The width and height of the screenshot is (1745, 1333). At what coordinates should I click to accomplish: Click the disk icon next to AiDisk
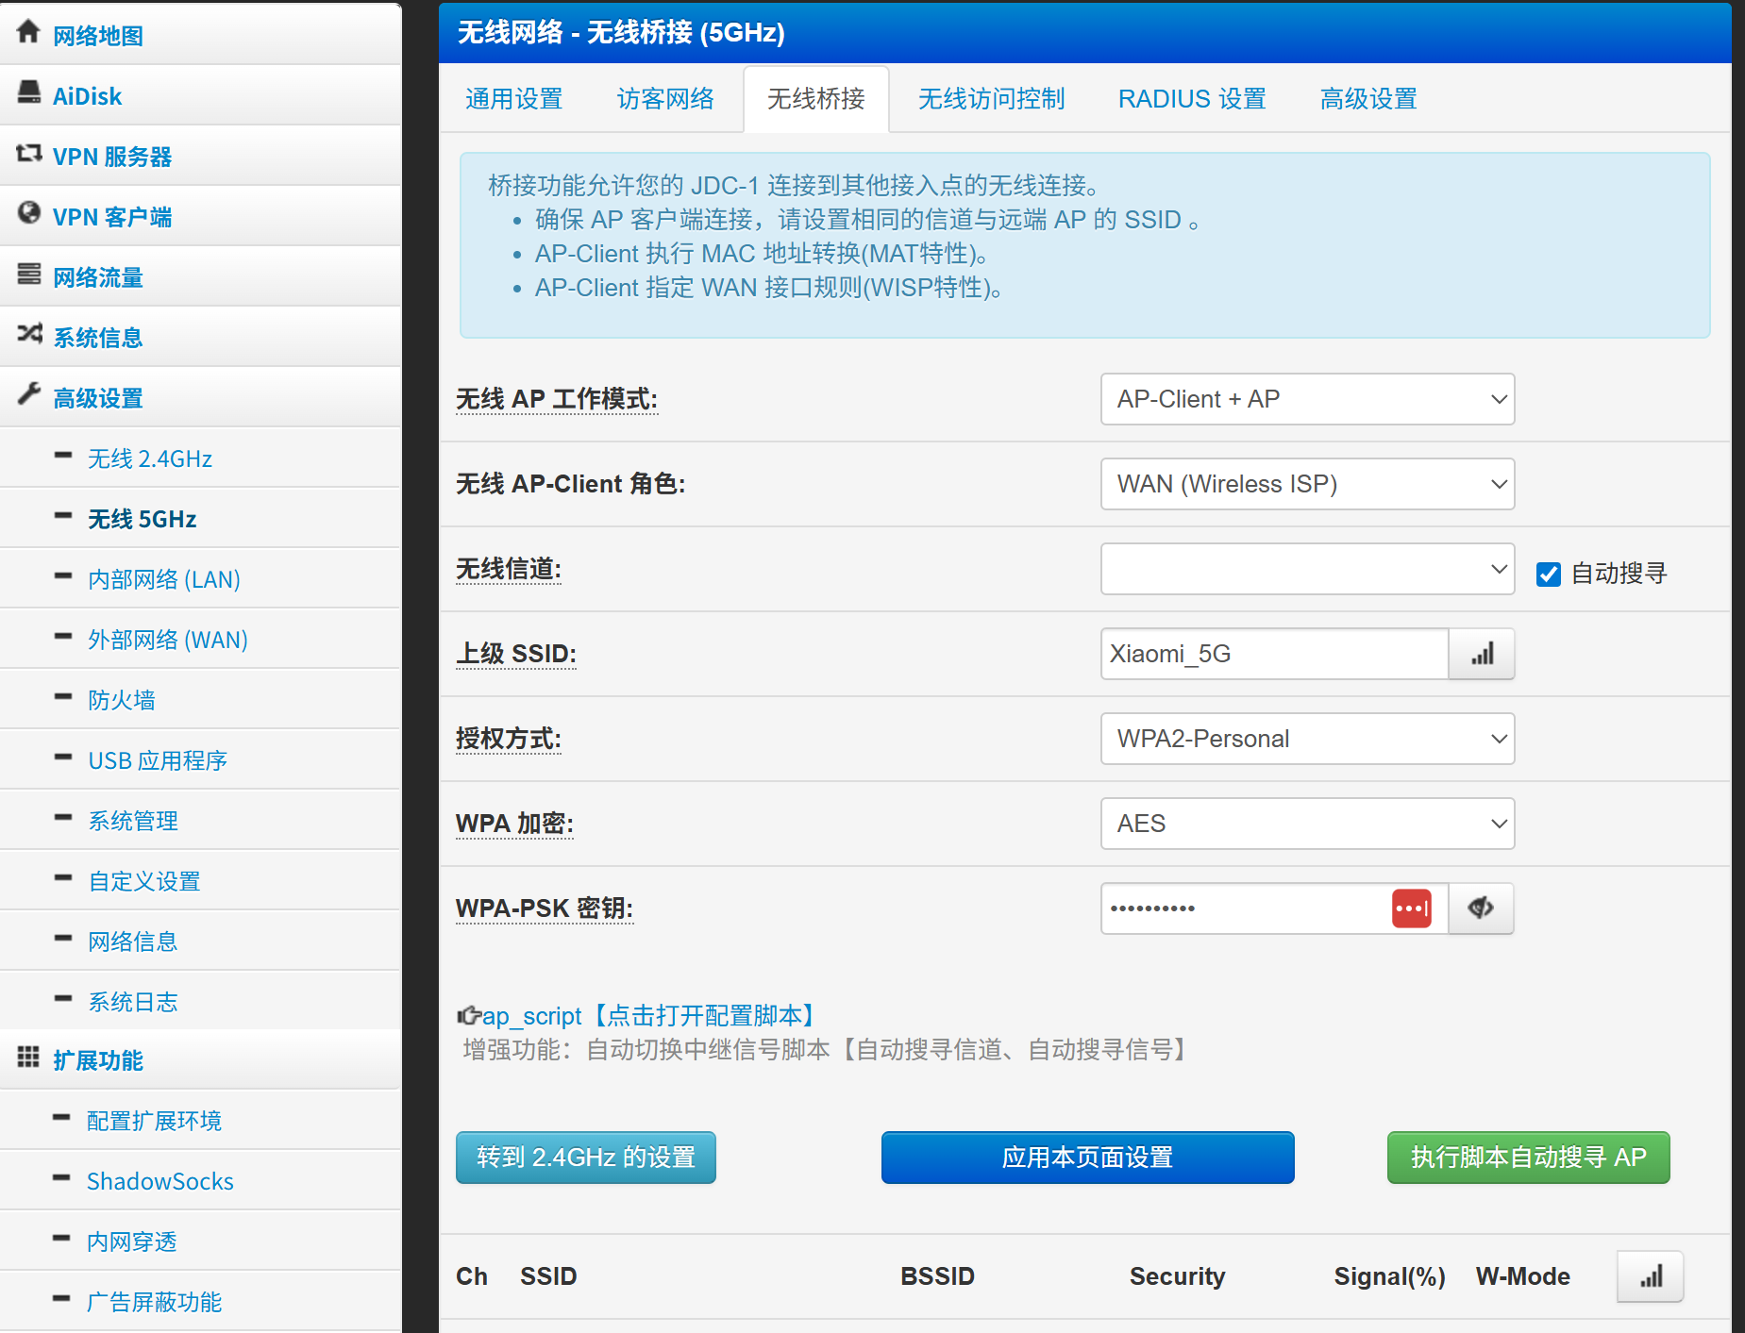click(x=29, y=92)
